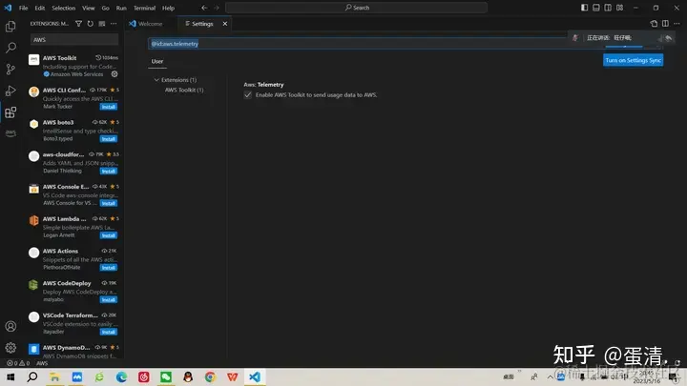Open Microsoft Edge from the taskbar
The image size is (687, 386).
tap(121, 376)
